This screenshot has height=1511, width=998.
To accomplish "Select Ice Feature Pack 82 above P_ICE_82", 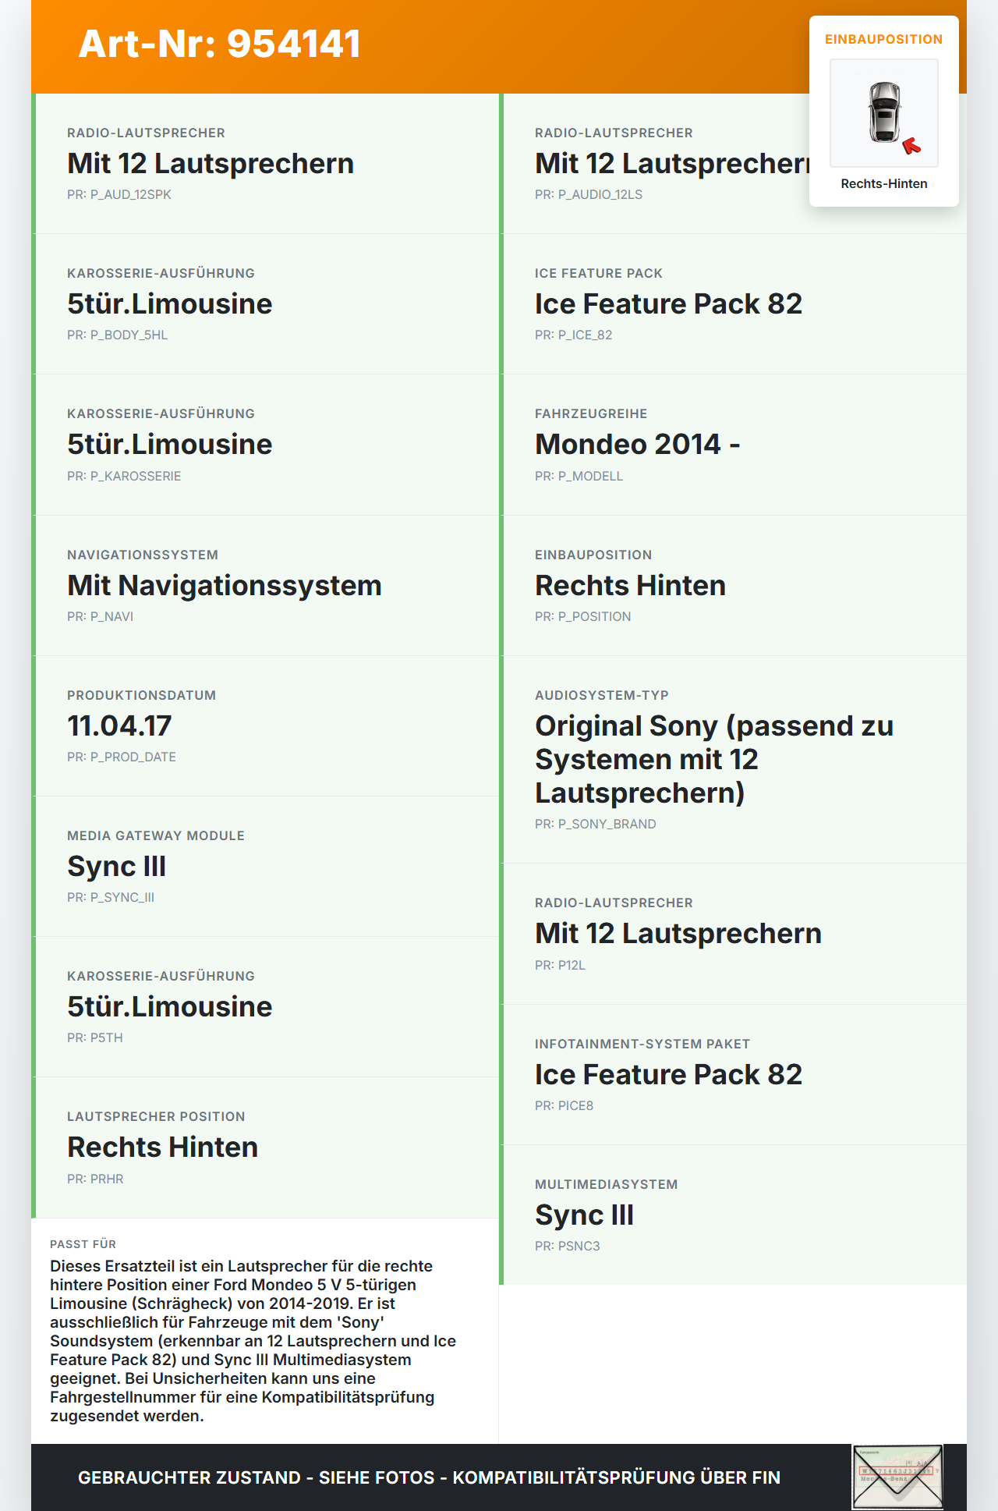I will tap(668, 303).
